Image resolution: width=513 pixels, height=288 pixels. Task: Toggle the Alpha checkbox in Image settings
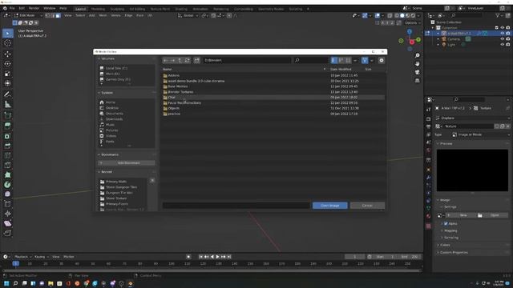(446, 224)
